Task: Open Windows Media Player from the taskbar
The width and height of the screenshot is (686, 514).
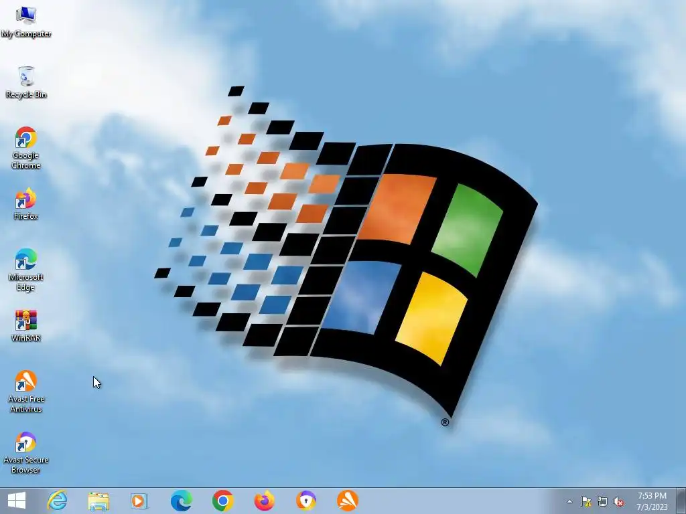Action: 139,501
